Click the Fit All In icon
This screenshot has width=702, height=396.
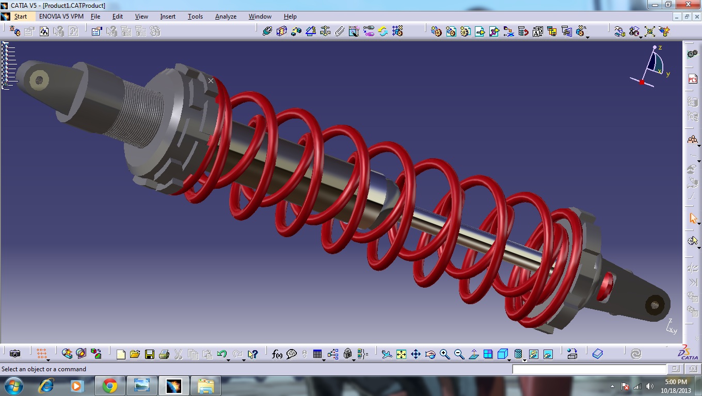coord(401,354)
